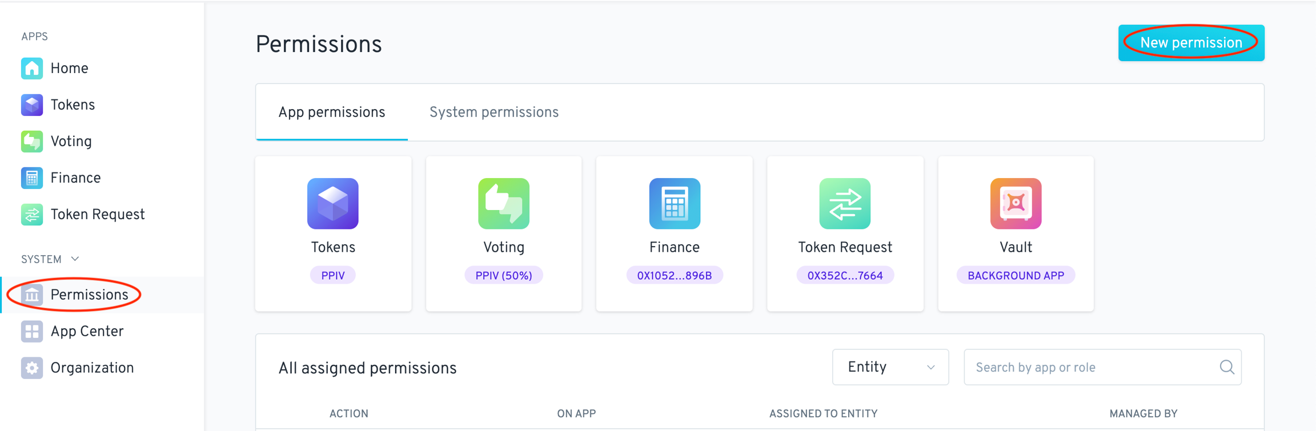Open the Entity filter dropdown
The height and width of the screenshot is (431, 1316).
pyautogui.click(x=890, y=367)
